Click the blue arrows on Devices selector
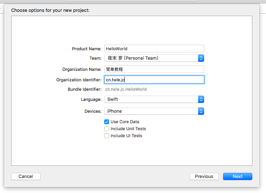Viewport: 266px width, 193px height. coord(201,111)
